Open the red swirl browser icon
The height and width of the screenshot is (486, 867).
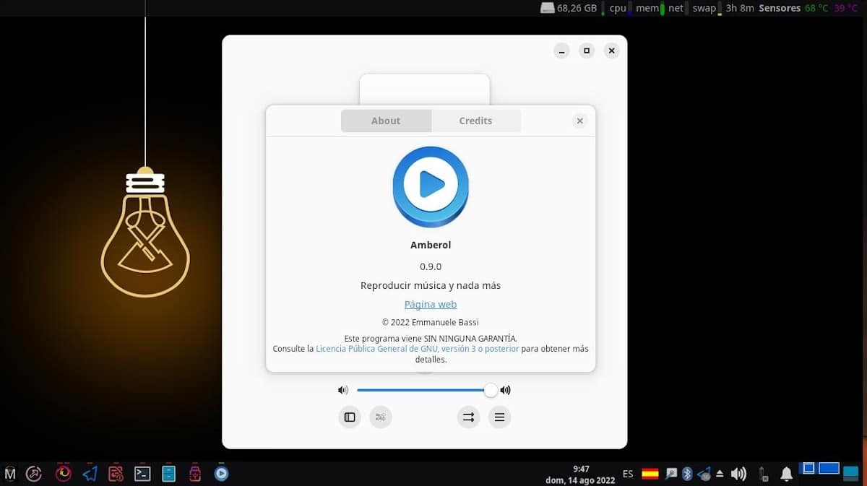pyautogui.click(x=64, y=474)
